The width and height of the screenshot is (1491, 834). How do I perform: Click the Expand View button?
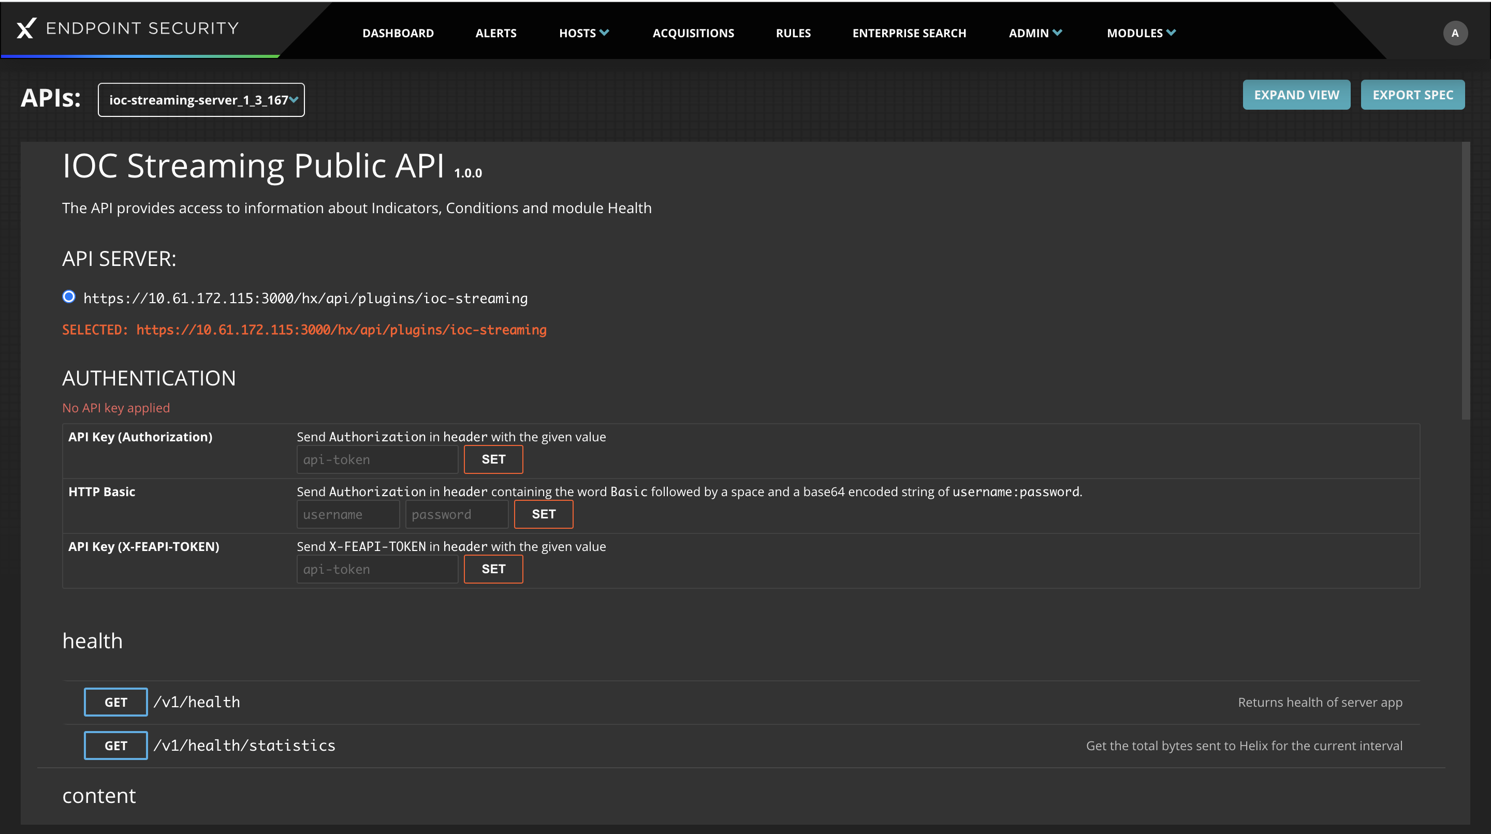[1296, 95]
